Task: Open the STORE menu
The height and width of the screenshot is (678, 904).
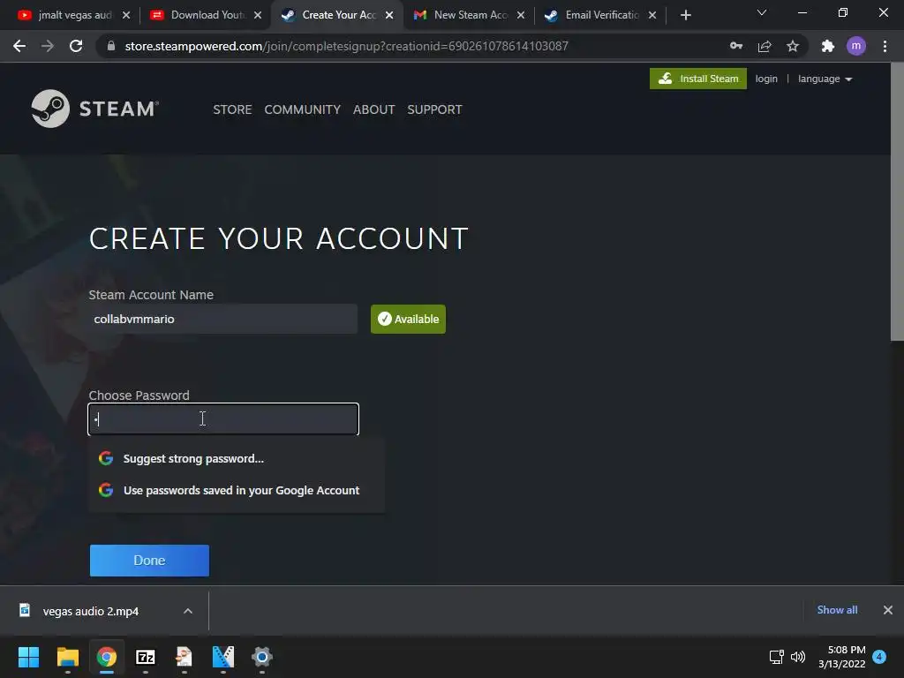Action: [232, 109]
